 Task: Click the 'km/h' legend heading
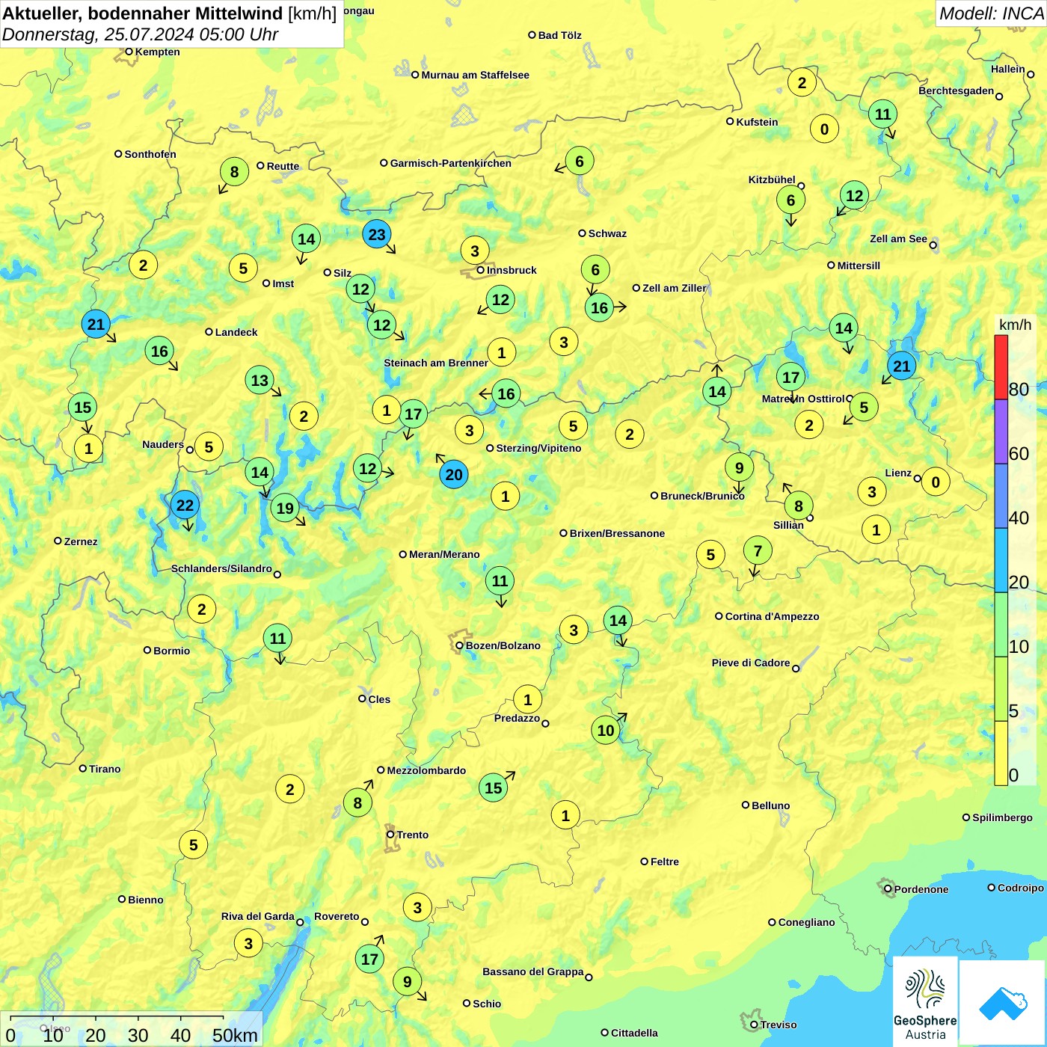[1015, 325]
